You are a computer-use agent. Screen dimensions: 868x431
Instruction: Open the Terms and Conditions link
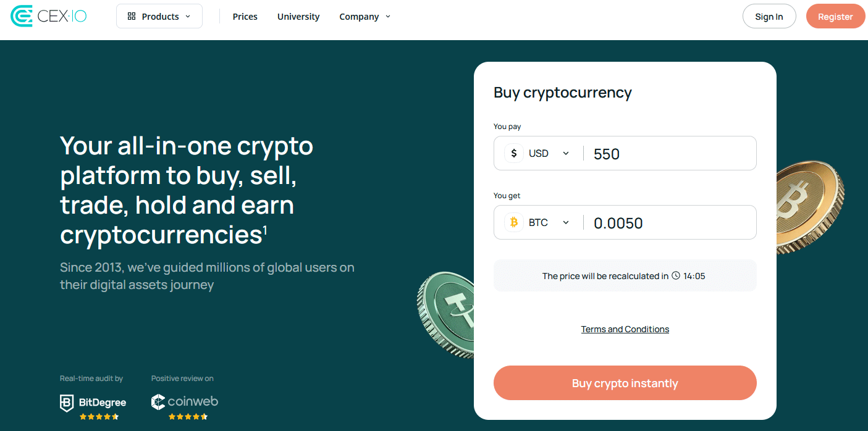point(625,329)
